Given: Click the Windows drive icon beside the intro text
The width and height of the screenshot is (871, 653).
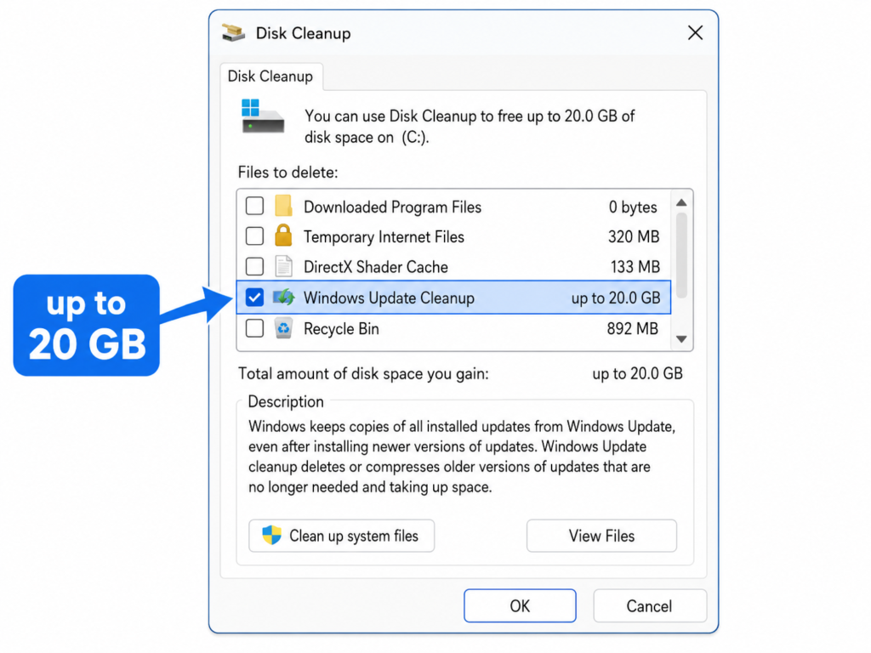Looking at the screenshot, I should [262, 116].
